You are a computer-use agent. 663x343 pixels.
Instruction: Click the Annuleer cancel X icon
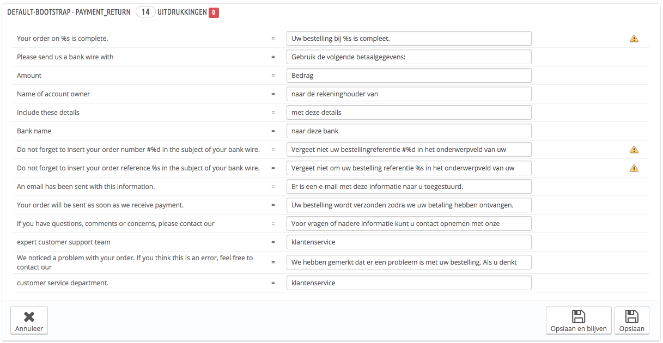tap(29, 317)
